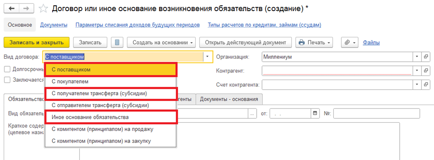Choose 'С получателем трансферта (субсидии)'
This screenshot has height=160, width=434.
coord(110,93)
